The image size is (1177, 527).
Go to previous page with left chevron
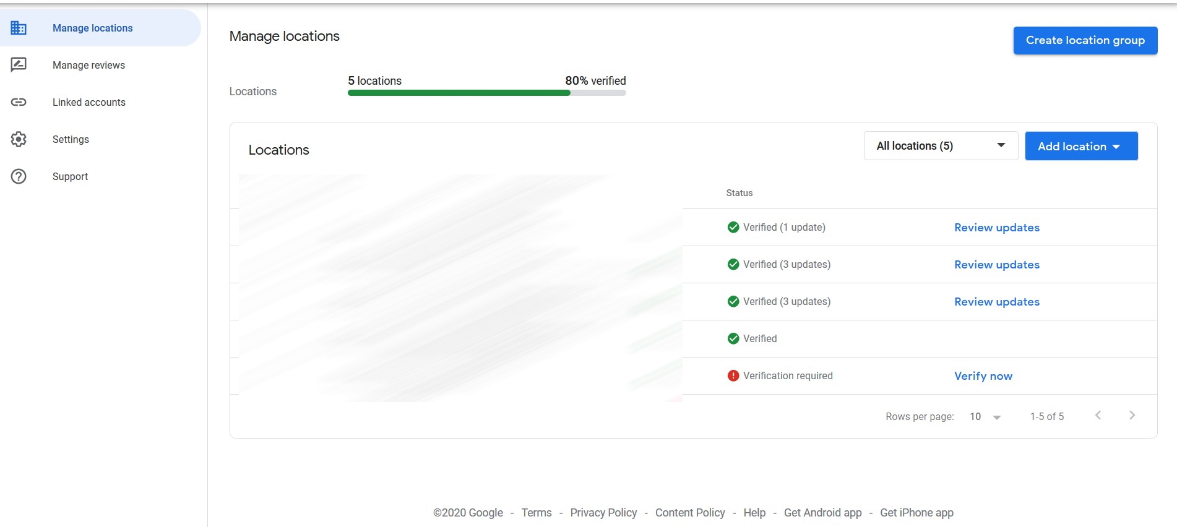point(1098,415)
